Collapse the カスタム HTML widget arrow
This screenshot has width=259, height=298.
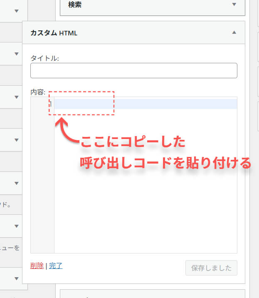(x=234, y=32)
